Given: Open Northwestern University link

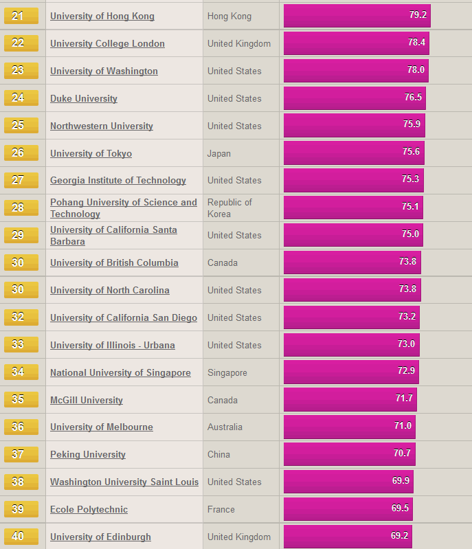Looking at the screenshot, I should [x=102, y=126].
